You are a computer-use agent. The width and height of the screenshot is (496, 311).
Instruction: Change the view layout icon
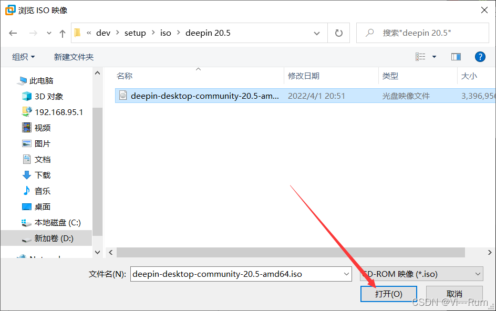point(420,57)
